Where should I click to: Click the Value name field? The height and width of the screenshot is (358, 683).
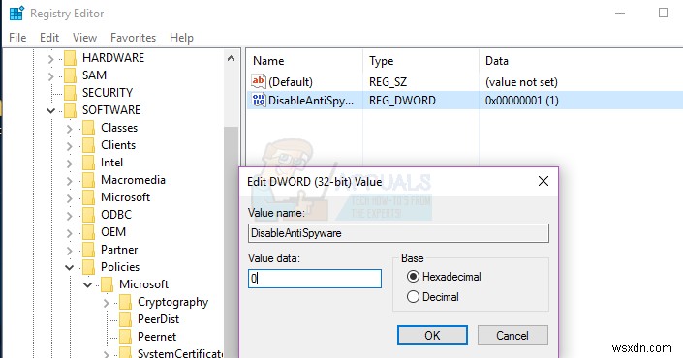398,233
